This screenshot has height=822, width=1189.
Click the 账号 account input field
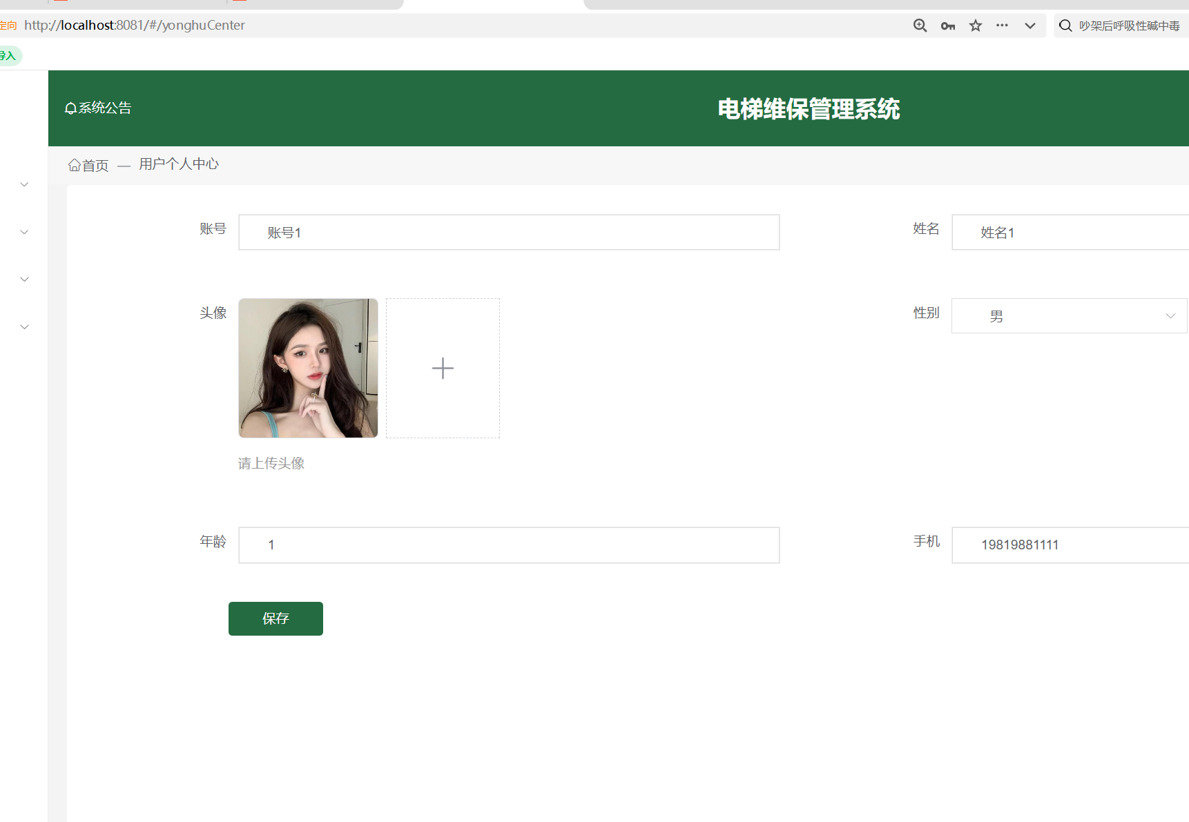tap(509, 233)
